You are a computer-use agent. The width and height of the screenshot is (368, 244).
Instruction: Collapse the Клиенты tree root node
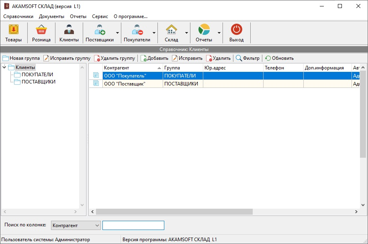coord(4,67)
